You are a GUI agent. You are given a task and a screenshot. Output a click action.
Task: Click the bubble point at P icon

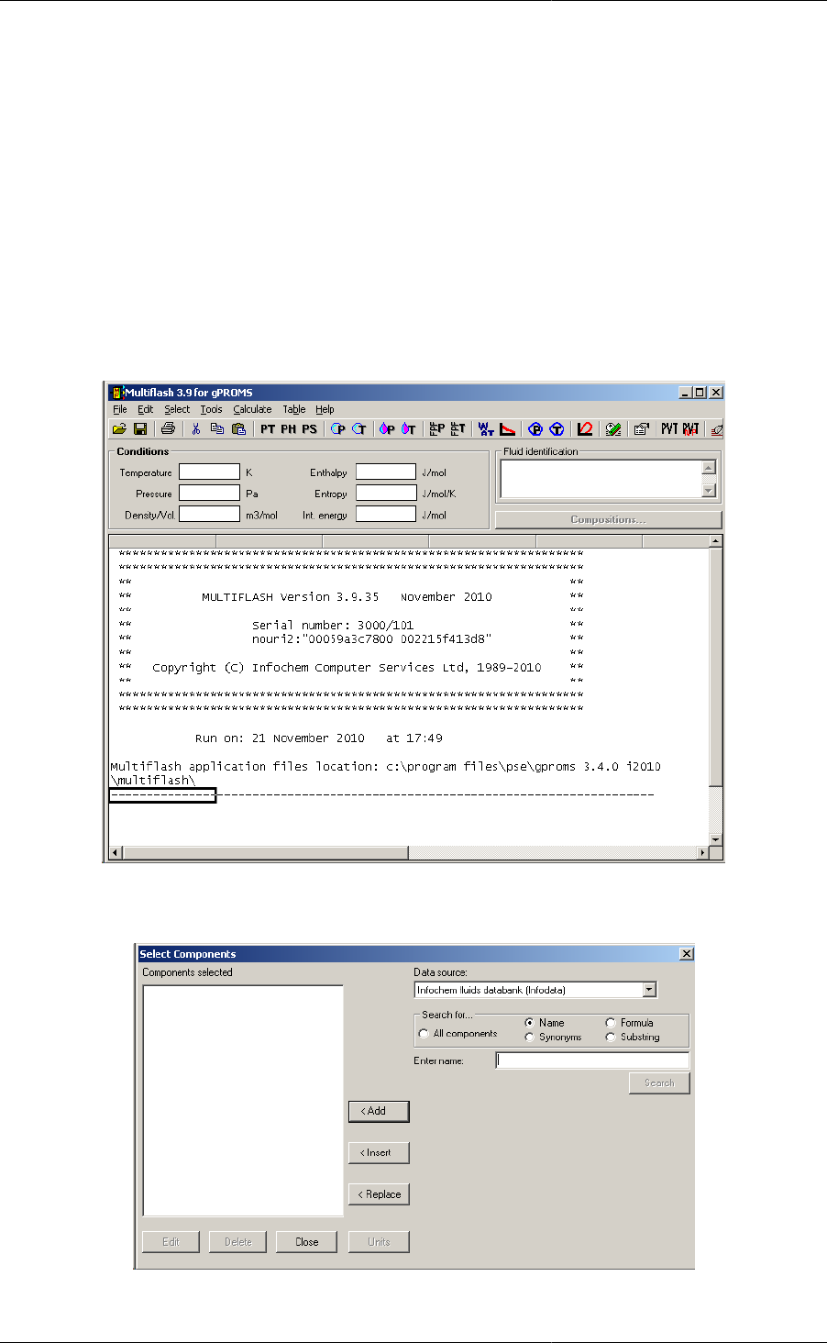click(x=338, y=428)
